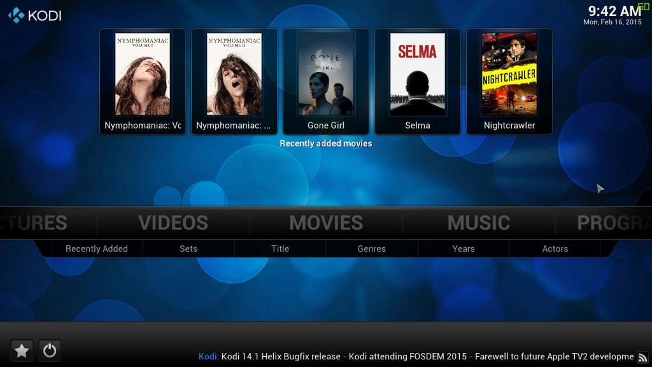Browse movies by Genres
The width and height of the screenshot is (652, 367).
[x=372, y=248]
